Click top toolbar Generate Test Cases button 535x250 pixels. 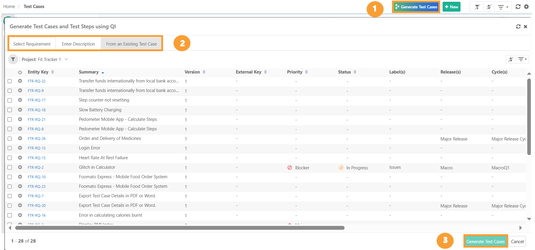[x=416, y=7]
